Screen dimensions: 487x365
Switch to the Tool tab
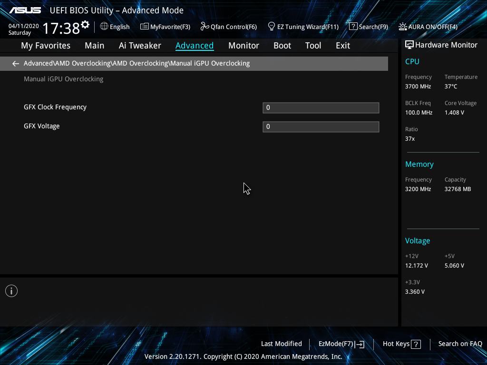pyautogui.click(x=313, y=46)
